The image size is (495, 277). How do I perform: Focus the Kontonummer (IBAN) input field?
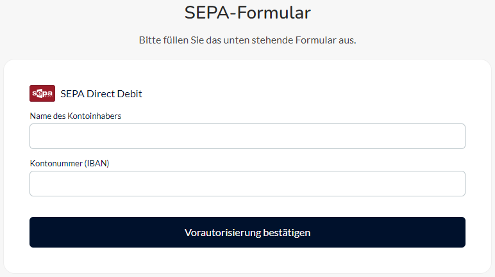point(247,184)
